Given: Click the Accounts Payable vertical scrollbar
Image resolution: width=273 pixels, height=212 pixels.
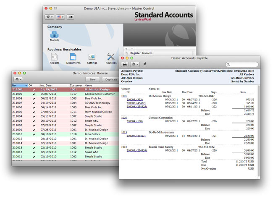Looking at the screenshot, I should click(x=259, y=131).
